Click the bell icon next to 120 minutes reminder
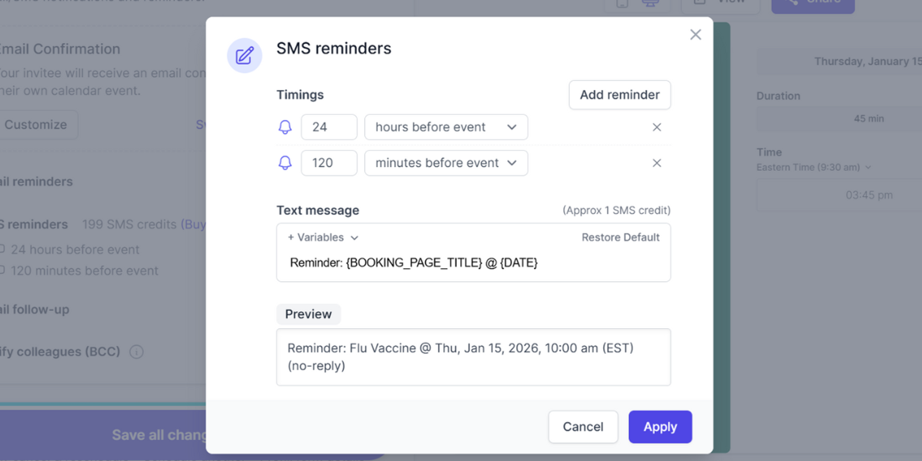 point(285,163)
